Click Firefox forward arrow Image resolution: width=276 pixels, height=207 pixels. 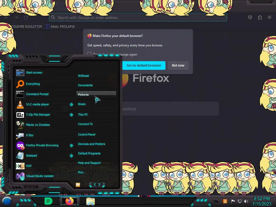point(16,18)
